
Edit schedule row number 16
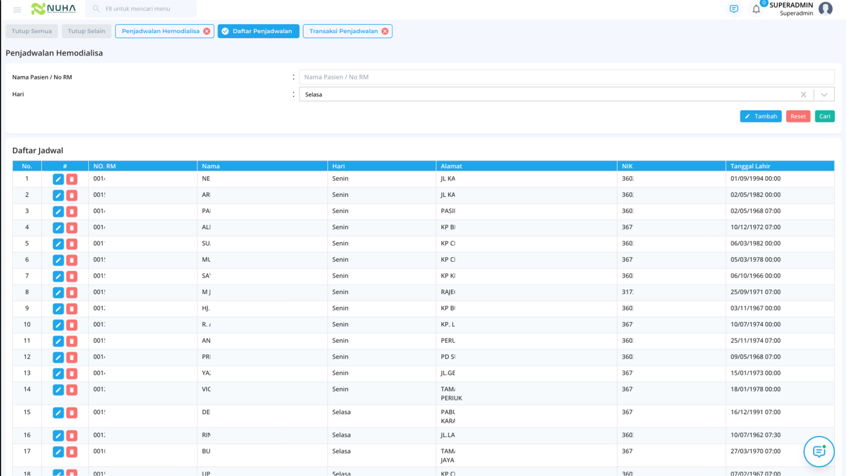tap(58, 436)
